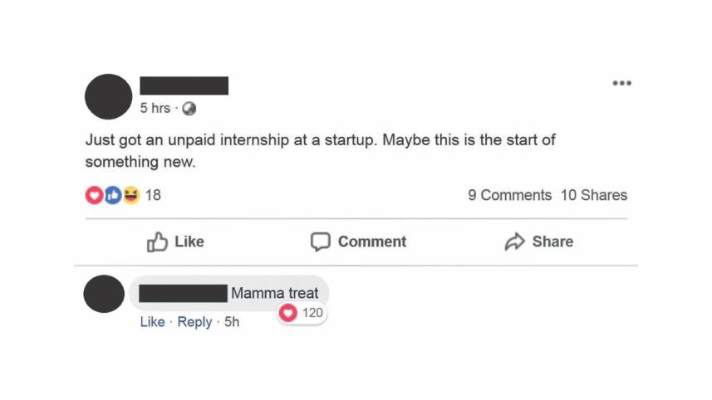
Task: Share the post using Share button
Action: (x=538, y=241)
